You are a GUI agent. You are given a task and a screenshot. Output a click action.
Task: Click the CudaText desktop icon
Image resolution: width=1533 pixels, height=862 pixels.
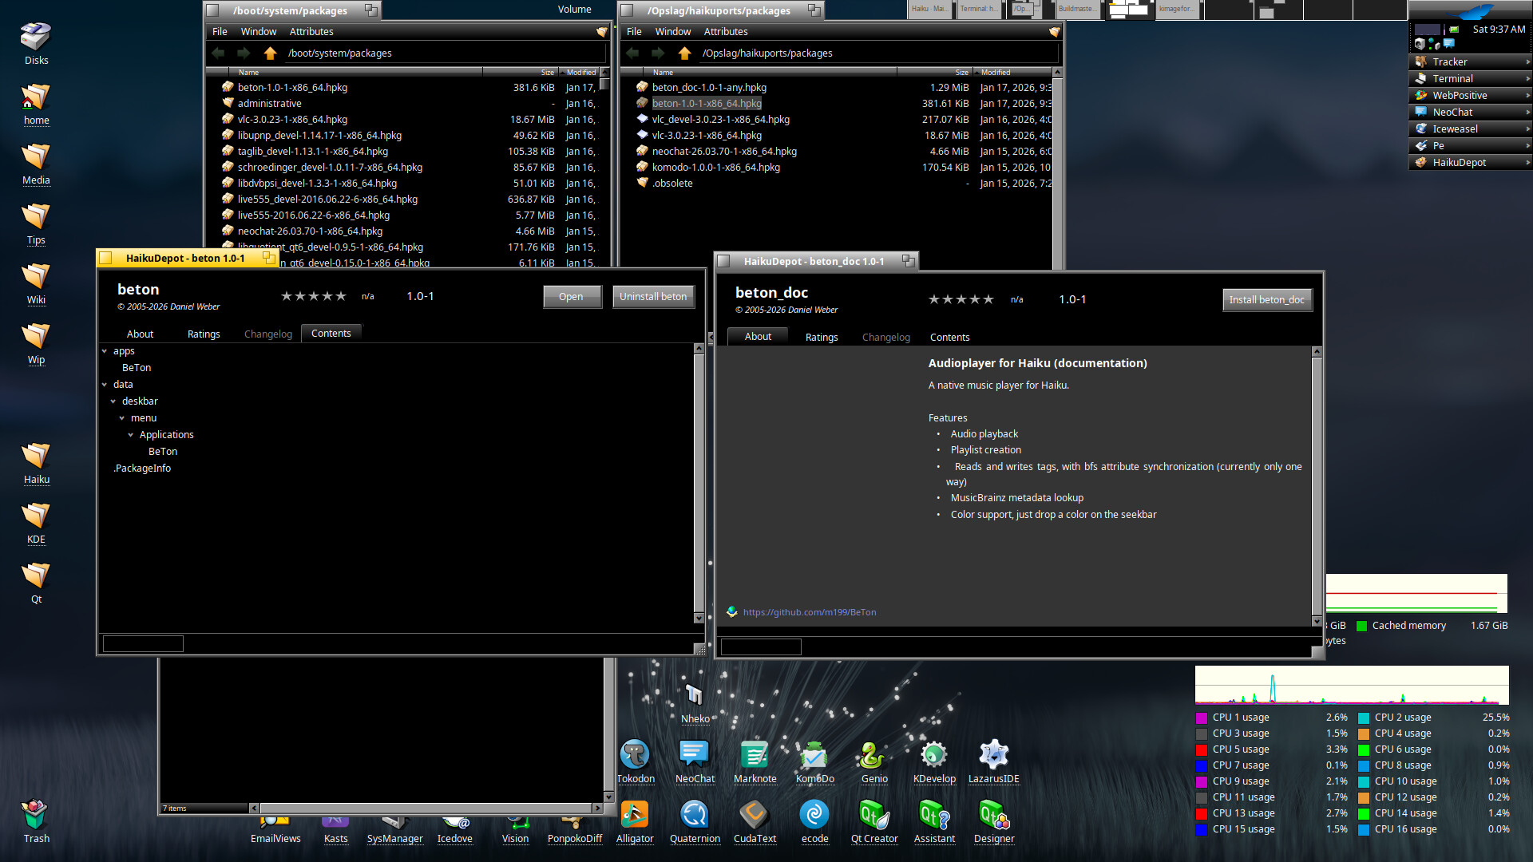click(755, 815)
